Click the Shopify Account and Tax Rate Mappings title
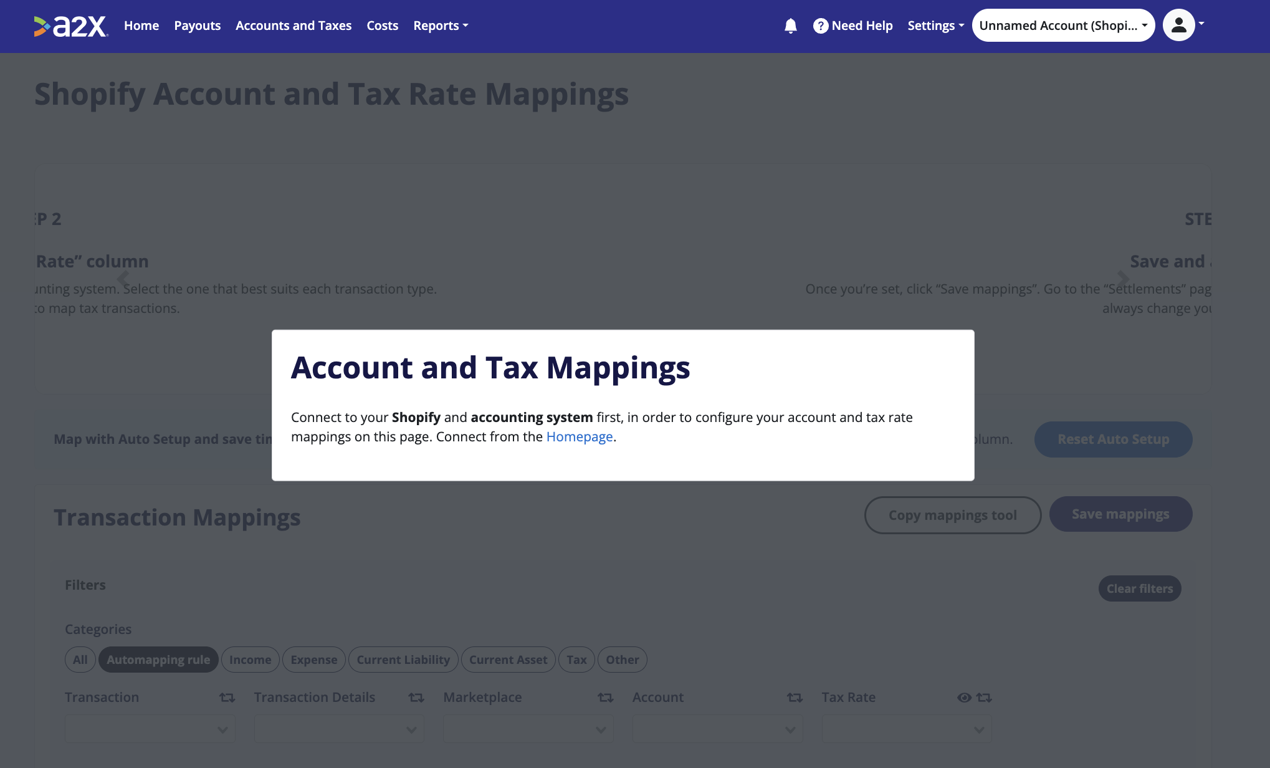Screen dimensions: 1270x768 pos(332,95)
